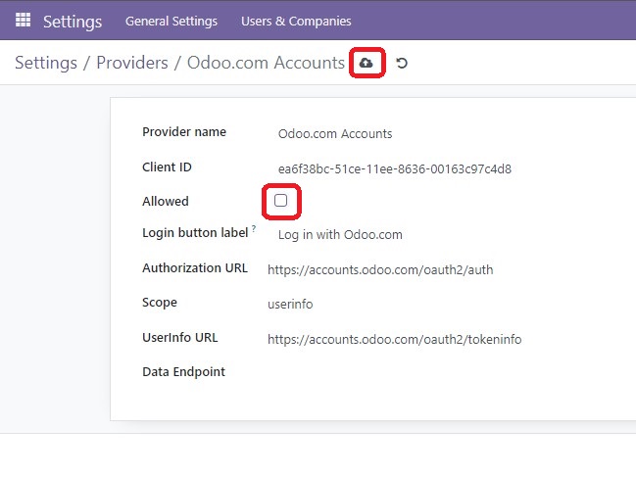This screenshot has height=477, width=636.
Task: Click the Scope label
Action: (x=160, y=303)
